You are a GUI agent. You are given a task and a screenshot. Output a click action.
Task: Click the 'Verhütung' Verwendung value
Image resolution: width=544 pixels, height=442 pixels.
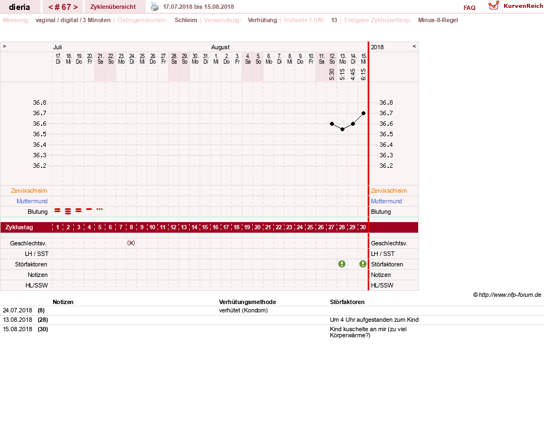point(262,20)
